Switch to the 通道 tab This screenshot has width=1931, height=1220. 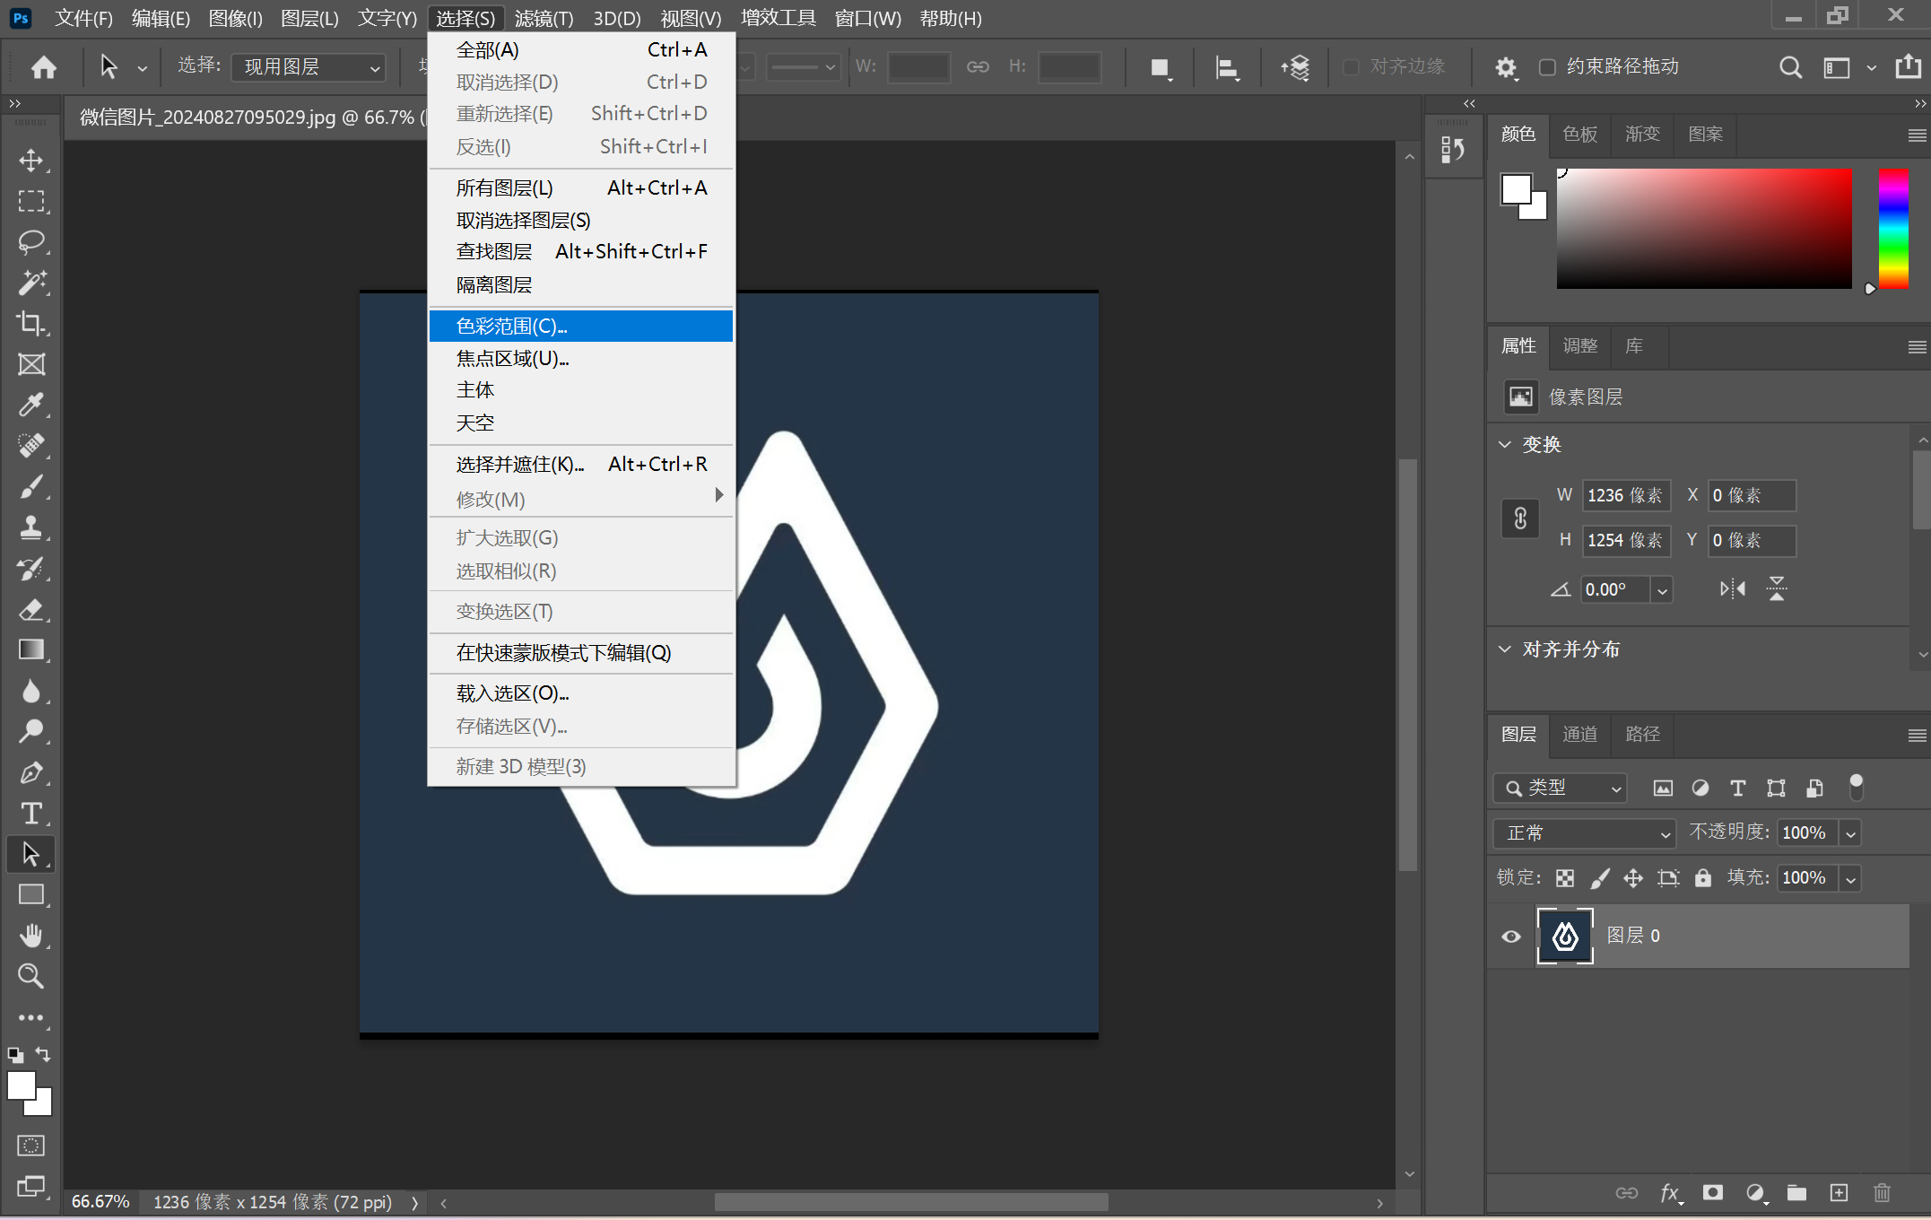coord(1579,735)
